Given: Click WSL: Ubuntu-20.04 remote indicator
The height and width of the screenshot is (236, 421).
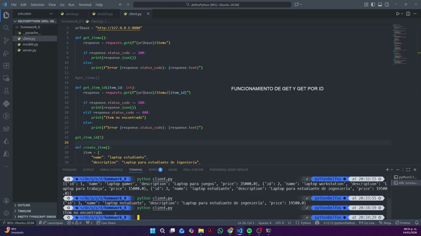Looking at the screenshot, I should (18, 223).
